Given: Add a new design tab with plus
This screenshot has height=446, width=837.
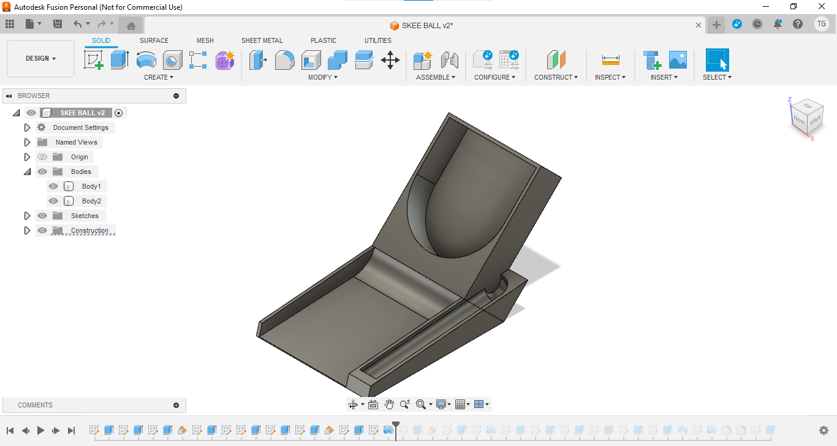Looking at the screenshot, I should tap(716, 25).
